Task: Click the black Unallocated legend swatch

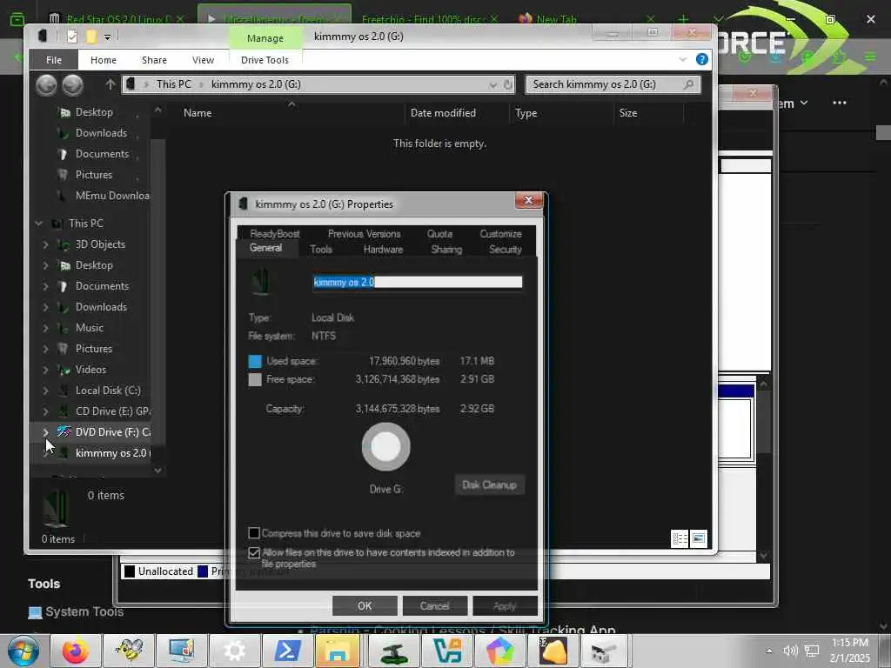Action: tap(130, 571)
